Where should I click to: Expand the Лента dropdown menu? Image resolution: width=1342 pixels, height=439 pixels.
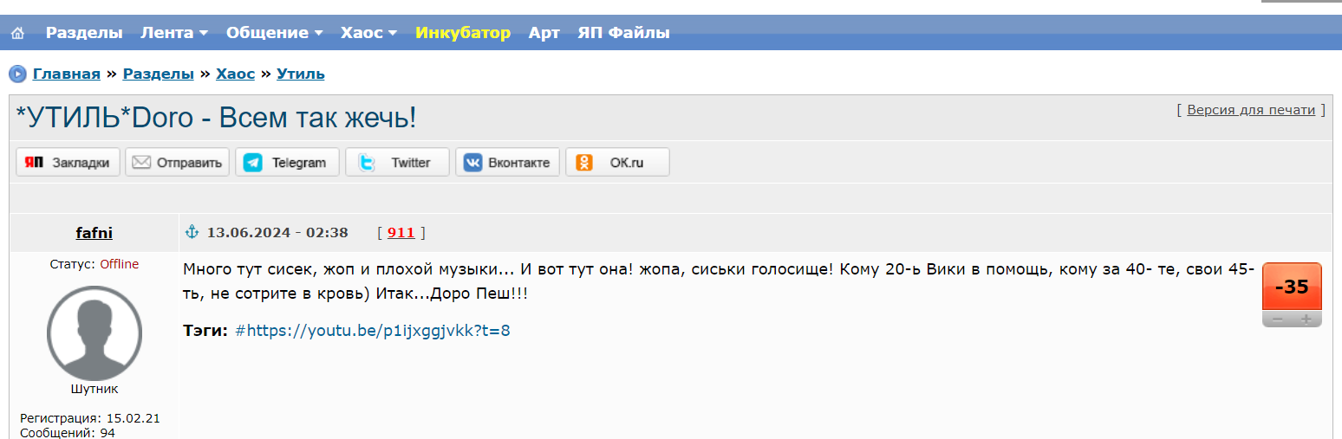pos(174,33)
